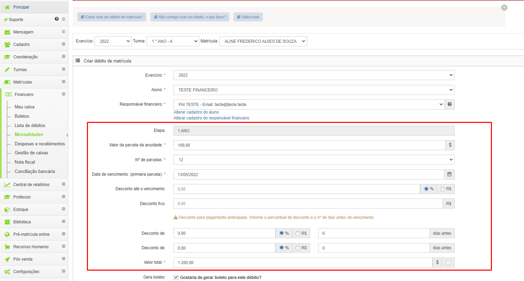The image size is (524, 281).
Task: Click the Valor da parcela da anuidade field
Action: (309, 145)
